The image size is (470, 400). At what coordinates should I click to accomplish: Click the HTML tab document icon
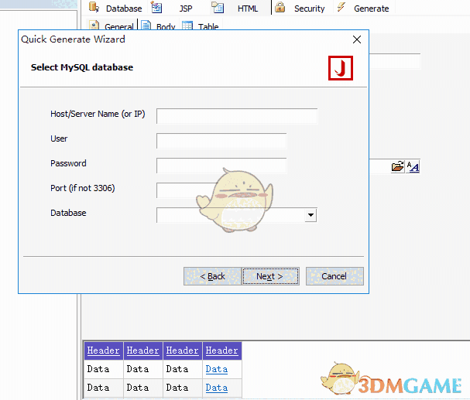[x=218, y=7]
